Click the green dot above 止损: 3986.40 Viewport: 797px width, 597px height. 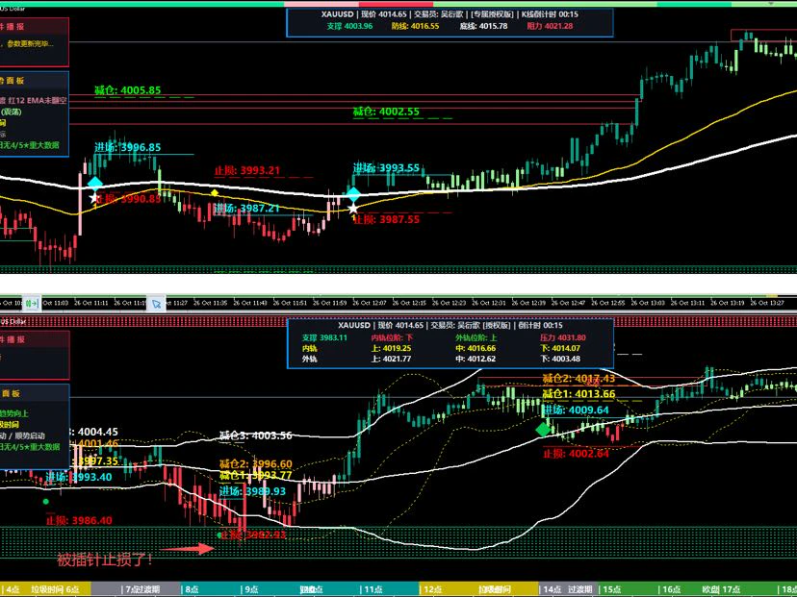point(46,502)
